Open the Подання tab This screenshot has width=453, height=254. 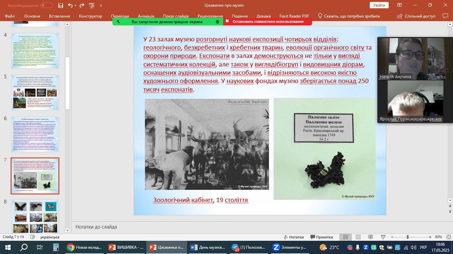coord(240,16)
